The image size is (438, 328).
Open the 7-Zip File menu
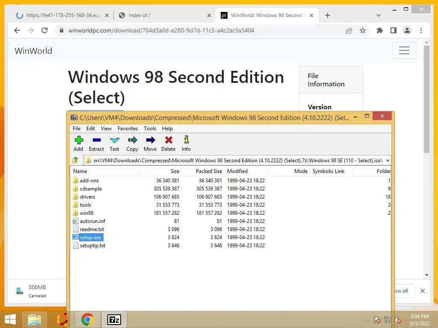tap(77, 129)
